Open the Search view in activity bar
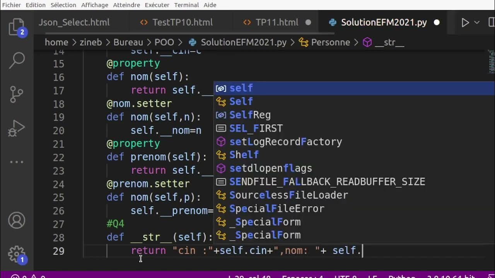This screenshot has height=278, width=495. point(17,60)
